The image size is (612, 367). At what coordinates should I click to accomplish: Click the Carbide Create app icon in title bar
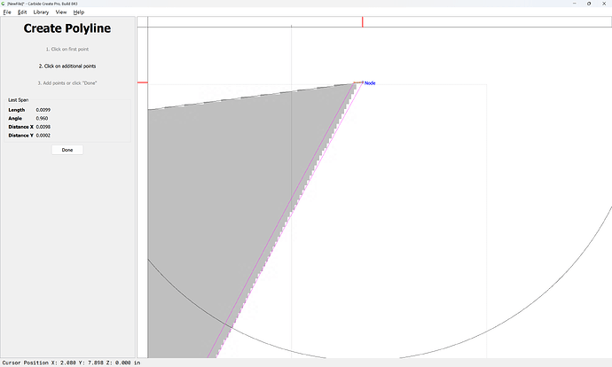click(x=4, y=4)
